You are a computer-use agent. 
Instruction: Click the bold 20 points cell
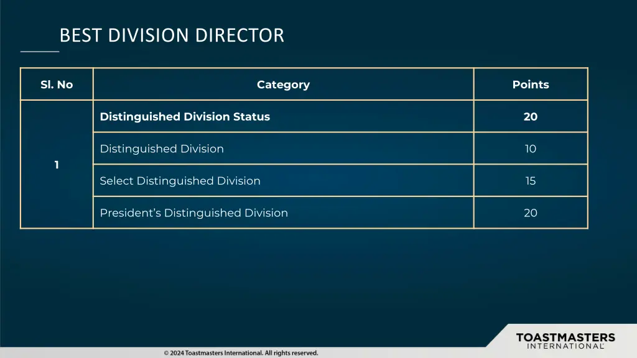coord(531,116)
